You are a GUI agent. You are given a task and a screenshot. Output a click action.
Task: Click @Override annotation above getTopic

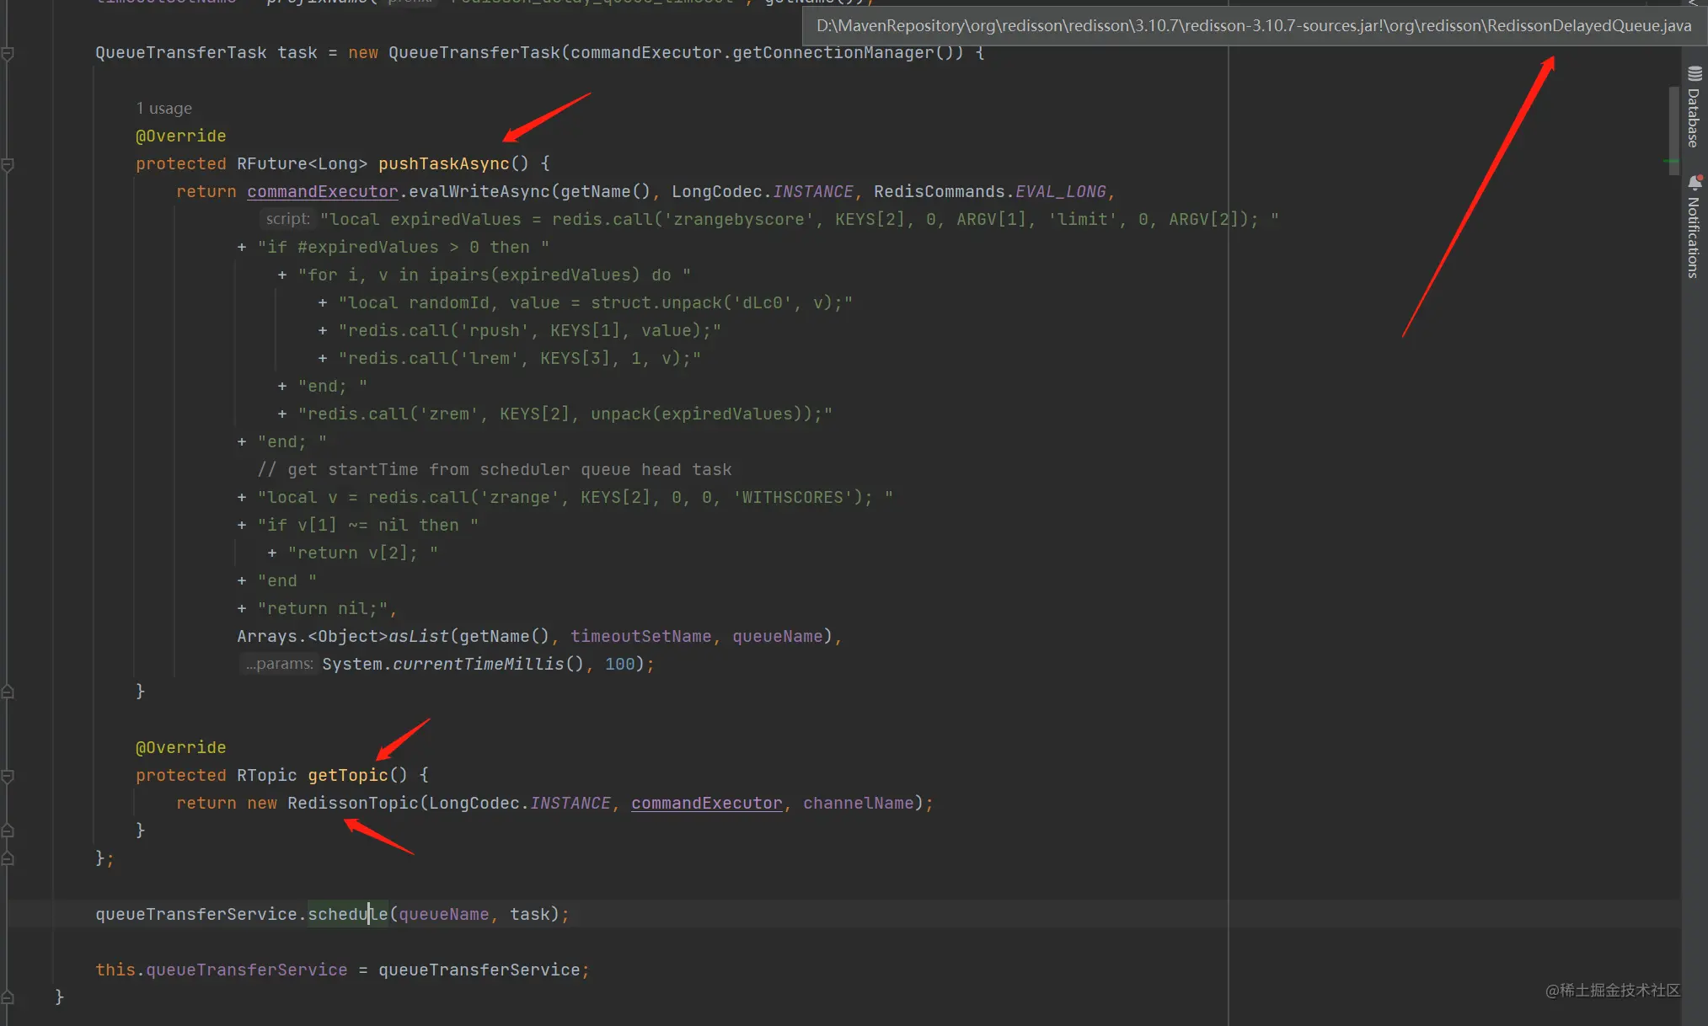(180, 747)
